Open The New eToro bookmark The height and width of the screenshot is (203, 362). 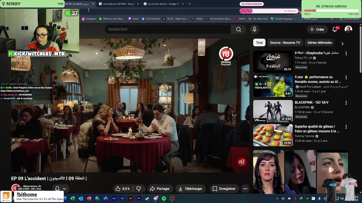(x=258, y=19)
